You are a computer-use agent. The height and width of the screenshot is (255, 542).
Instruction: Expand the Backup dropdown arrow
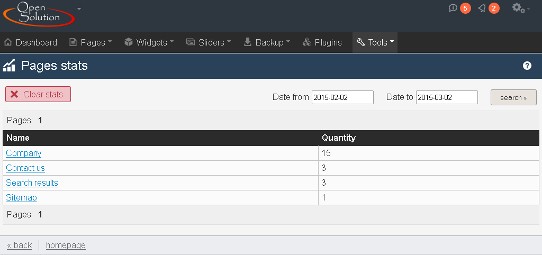(288, 41)
